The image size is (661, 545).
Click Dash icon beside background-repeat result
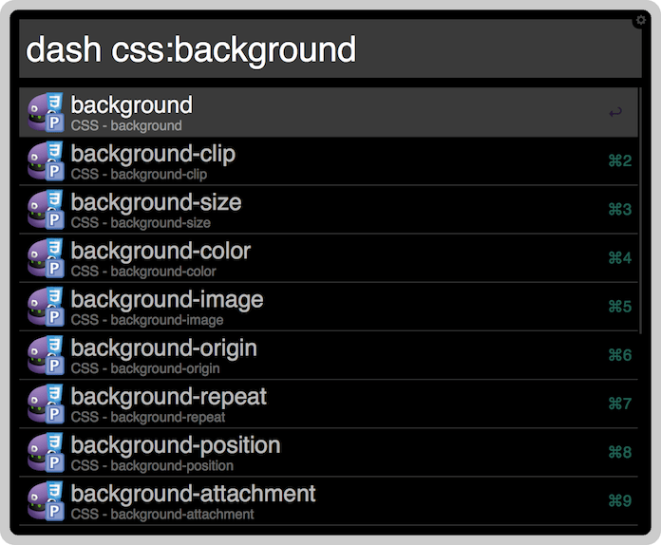click(x=46, y=404)
